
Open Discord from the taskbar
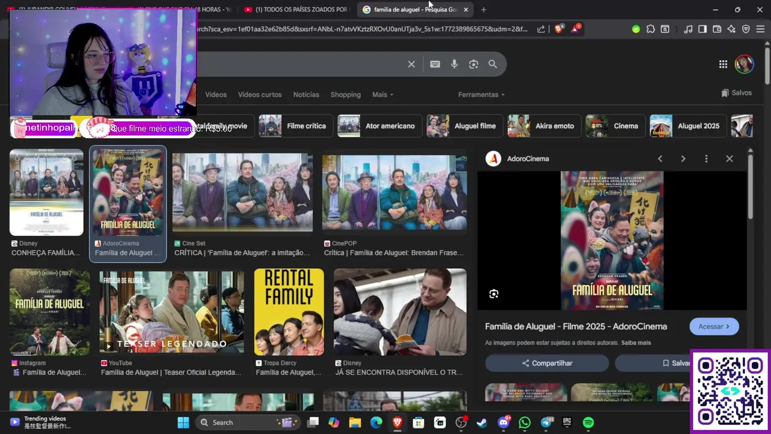point(504,423)
